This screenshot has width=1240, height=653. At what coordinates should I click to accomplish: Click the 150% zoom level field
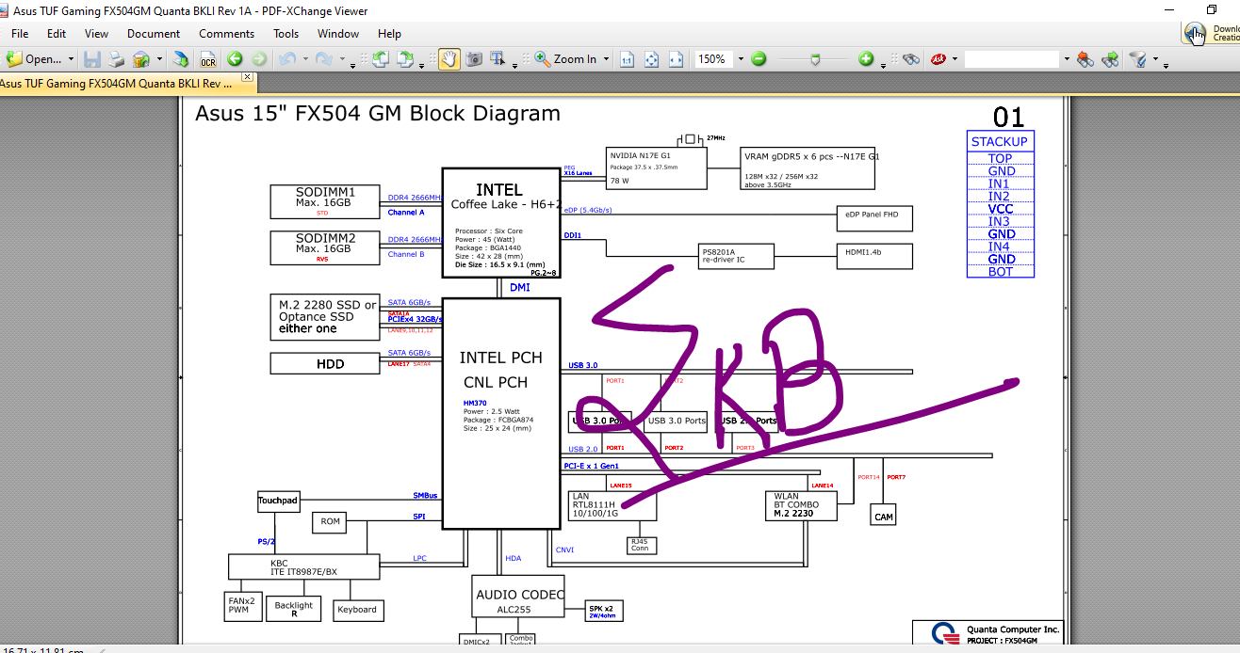pos(714,59)
